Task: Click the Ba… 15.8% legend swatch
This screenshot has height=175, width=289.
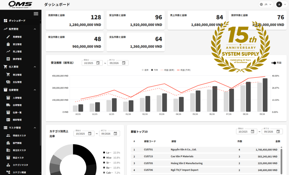Action: coord(104,168)
